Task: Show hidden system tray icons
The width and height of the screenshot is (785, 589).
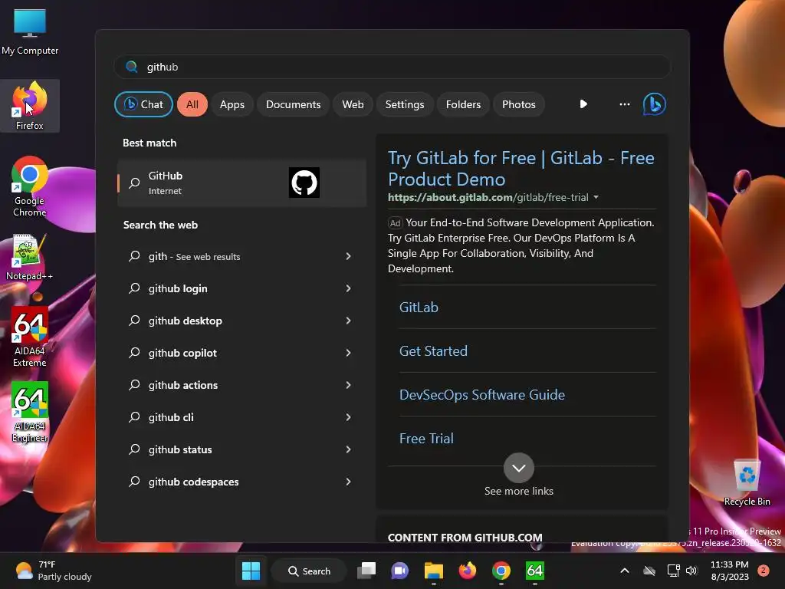Action: 625,571
